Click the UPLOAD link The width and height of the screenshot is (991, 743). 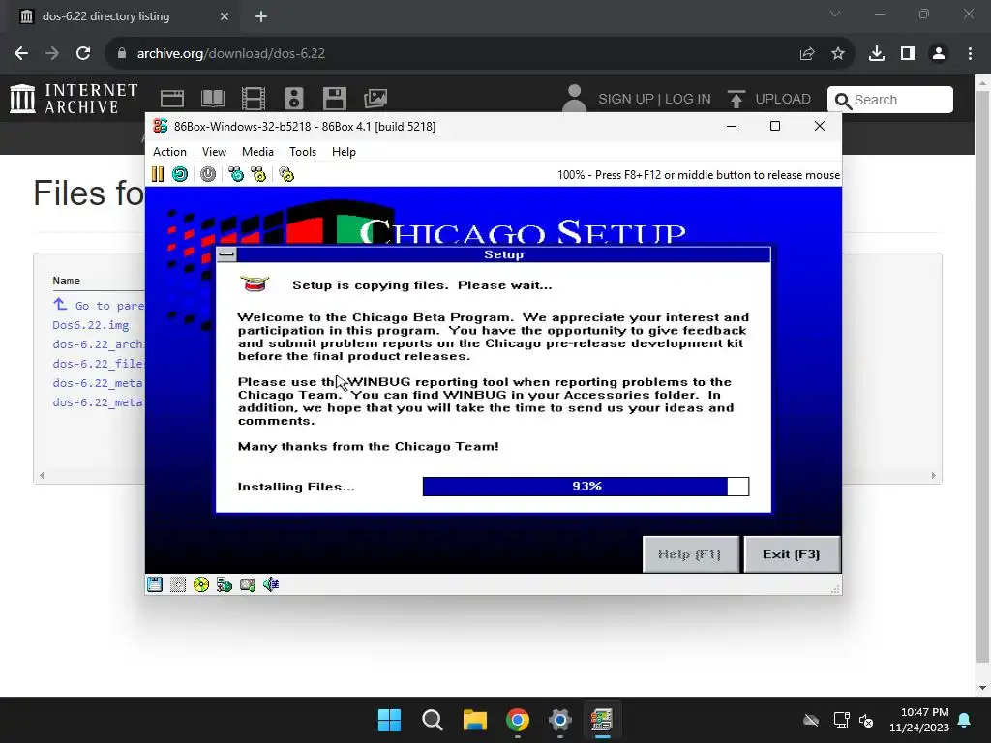(769, 100)
